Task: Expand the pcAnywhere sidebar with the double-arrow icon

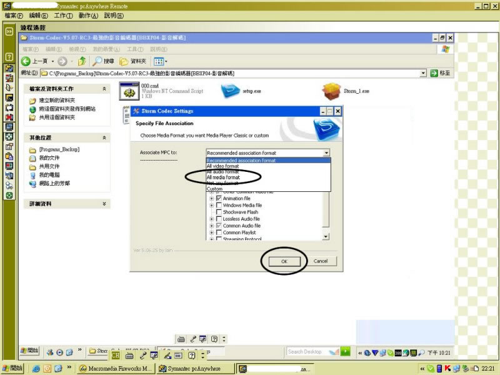Action: pyautogui.click(x=9, y=31)
